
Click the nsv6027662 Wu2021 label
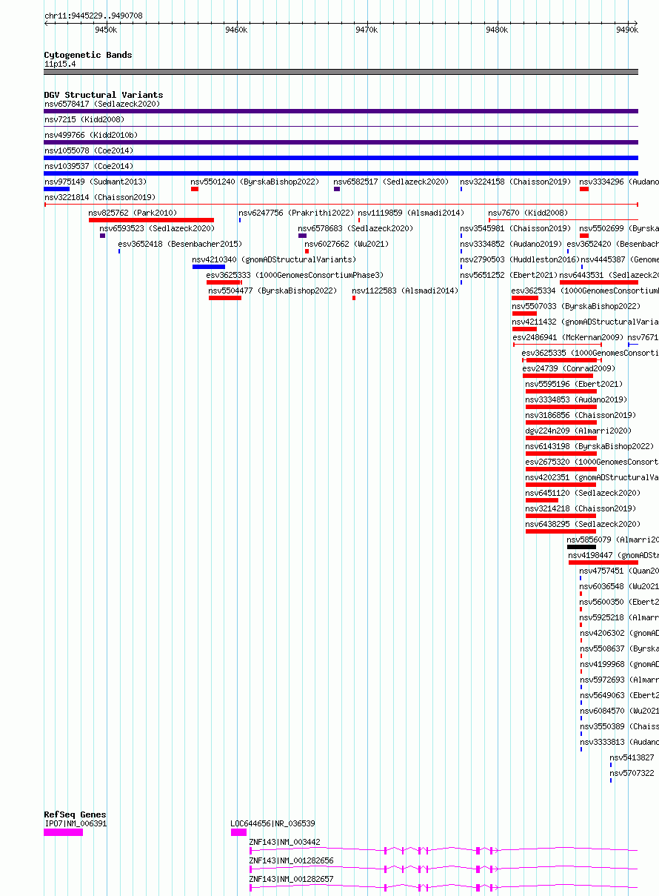click(x=347, y=244)
